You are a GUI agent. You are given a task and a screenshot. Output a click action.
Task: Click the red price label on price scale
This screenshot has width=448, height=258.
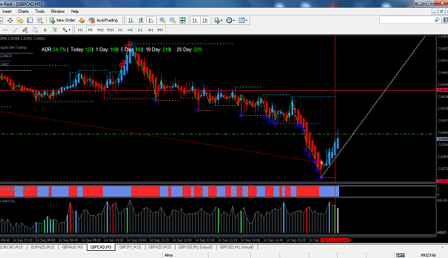[442, 90]
